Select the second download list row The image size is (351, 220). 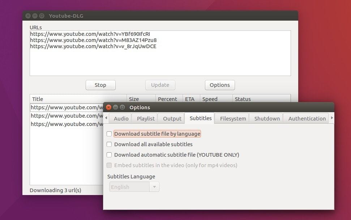[67, 115]
